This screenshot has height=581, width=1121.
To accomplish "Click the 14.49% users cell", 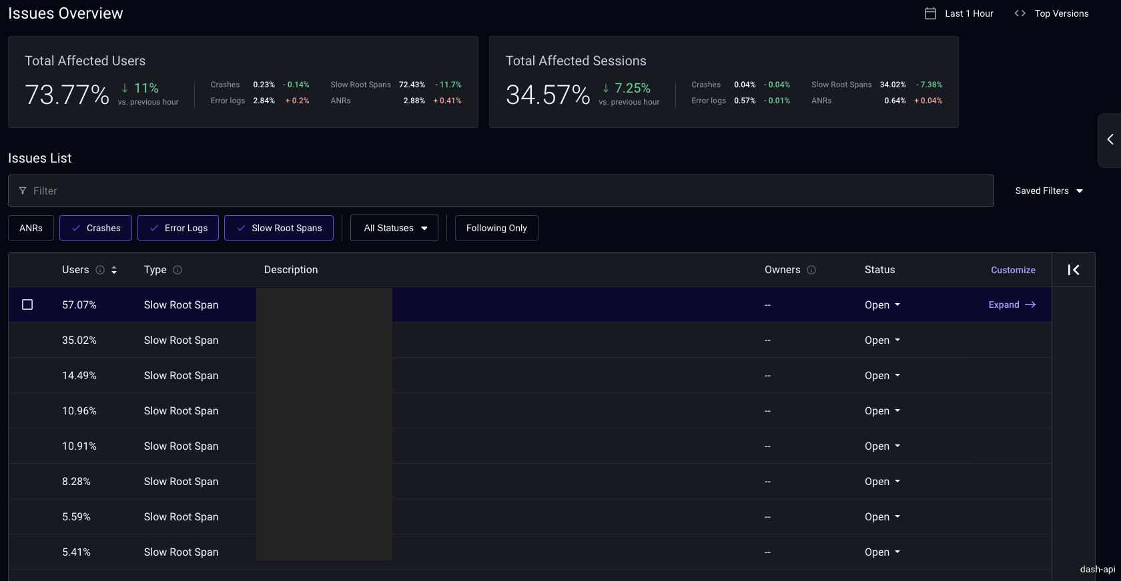I will [79, 375].
